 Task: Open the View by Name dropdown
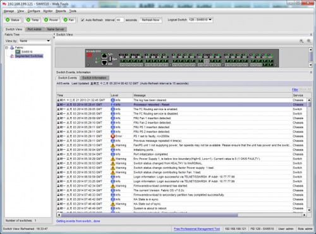[x=35, y=41]
